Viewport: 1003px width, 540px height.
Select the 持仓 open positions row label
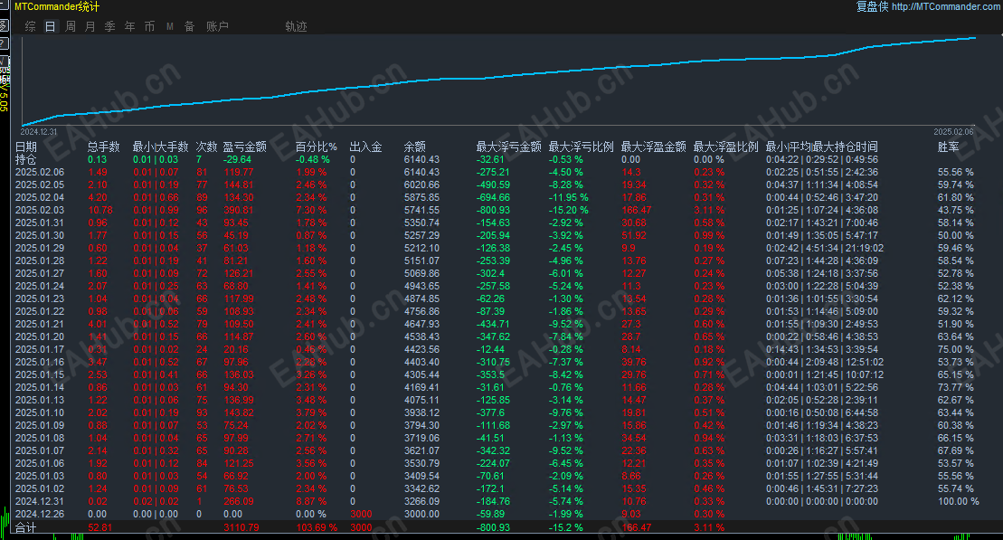click(26, 159)
